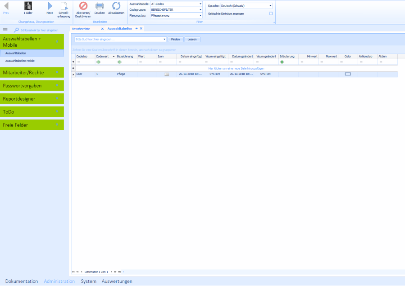Click 'Hier klicken um eine neue Zeile hinzuzufügen'
This screenshot has width=405, height=286.
(236, 69)
